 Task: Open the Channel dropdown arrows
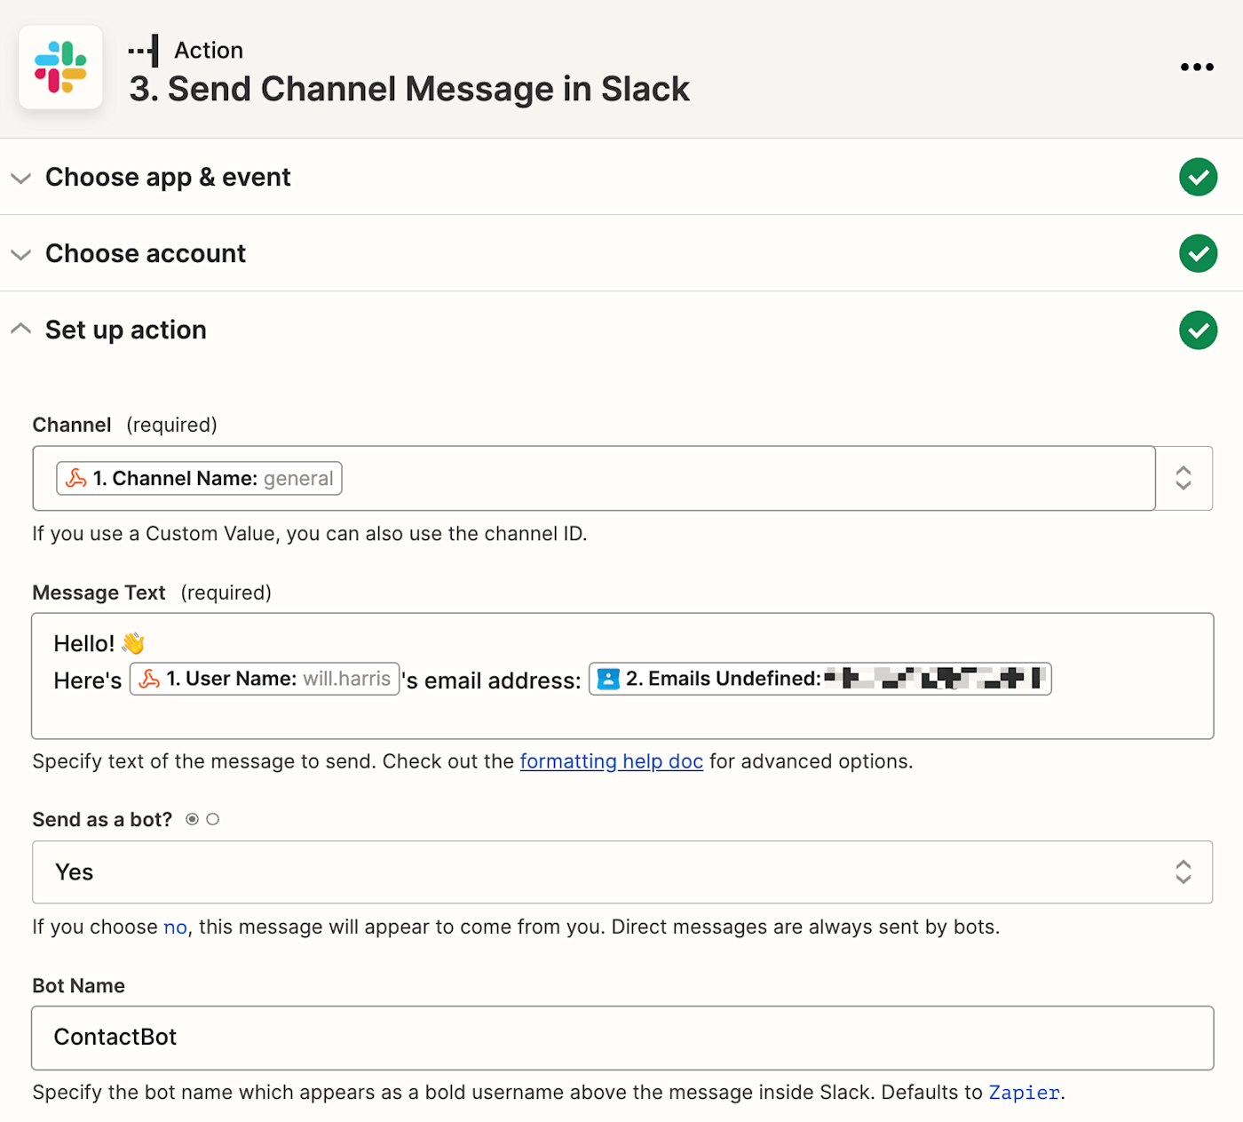(x=1184, y=478)
